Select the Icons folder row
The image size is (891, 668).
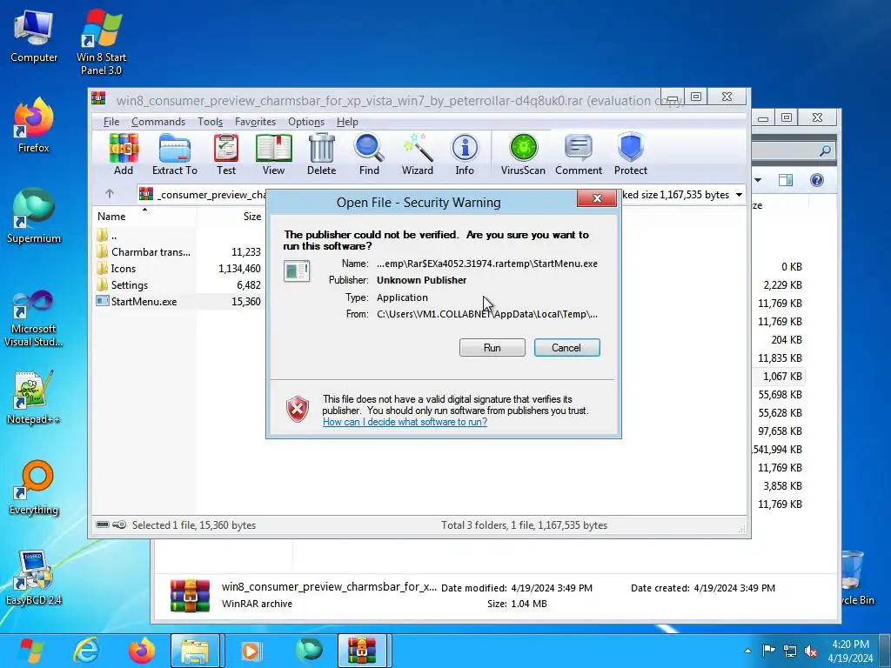point(178,269)
